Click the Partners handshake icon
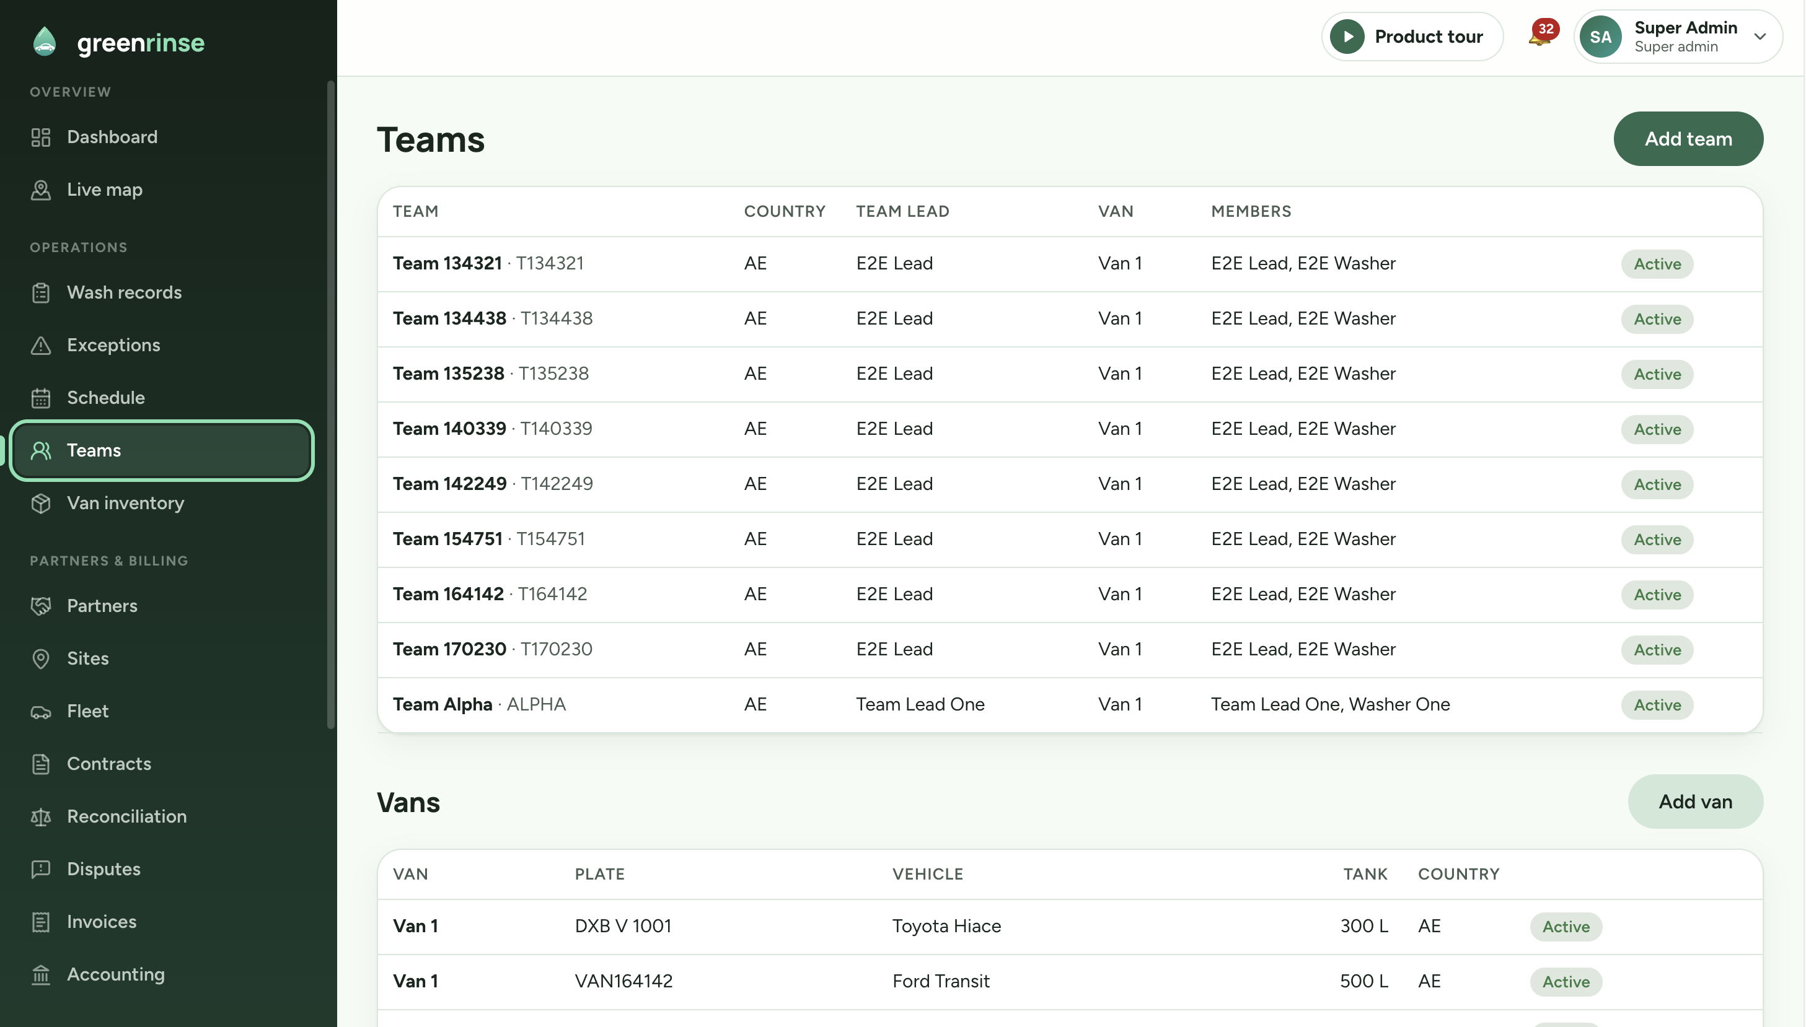 pos(41,606)
